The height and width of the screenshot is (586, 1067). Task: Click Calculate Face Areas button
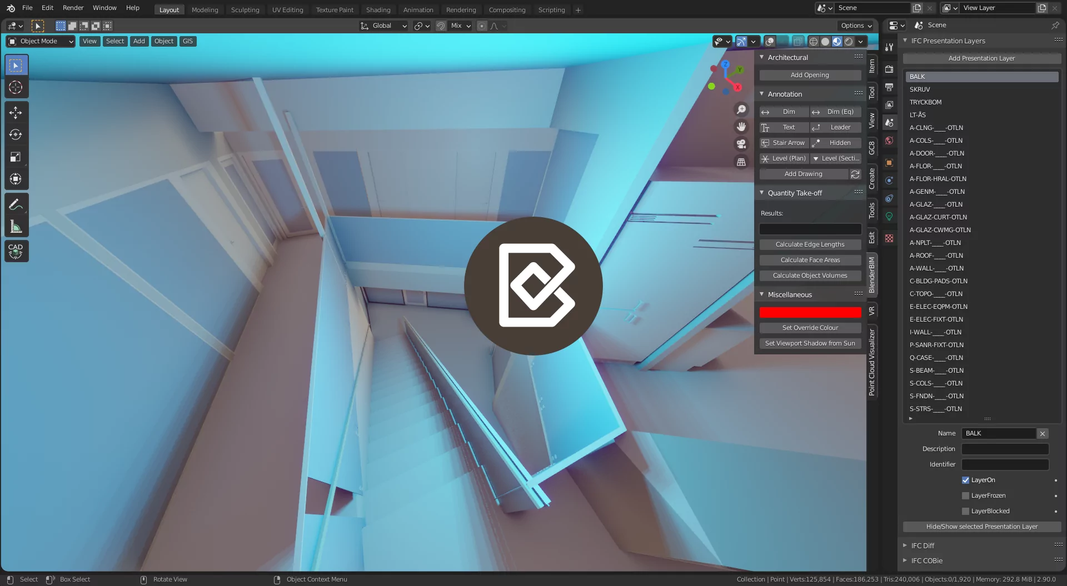(810, 260)
